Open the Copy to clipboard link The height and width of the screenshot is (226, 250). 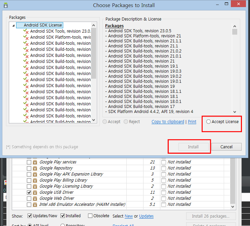pos(168,122)
